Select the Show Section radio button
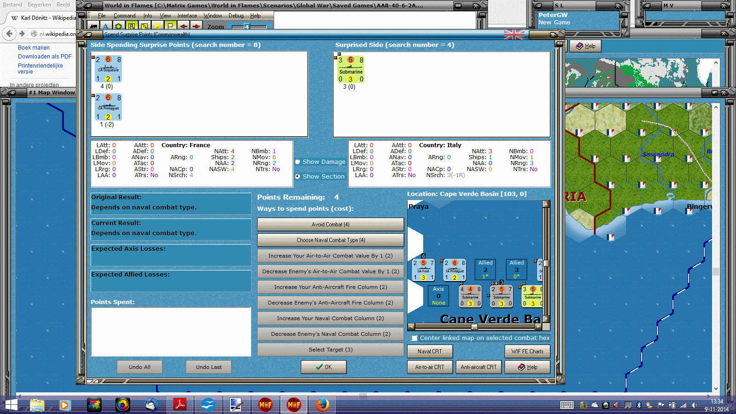The image size is (736, 414). [298, 176]
